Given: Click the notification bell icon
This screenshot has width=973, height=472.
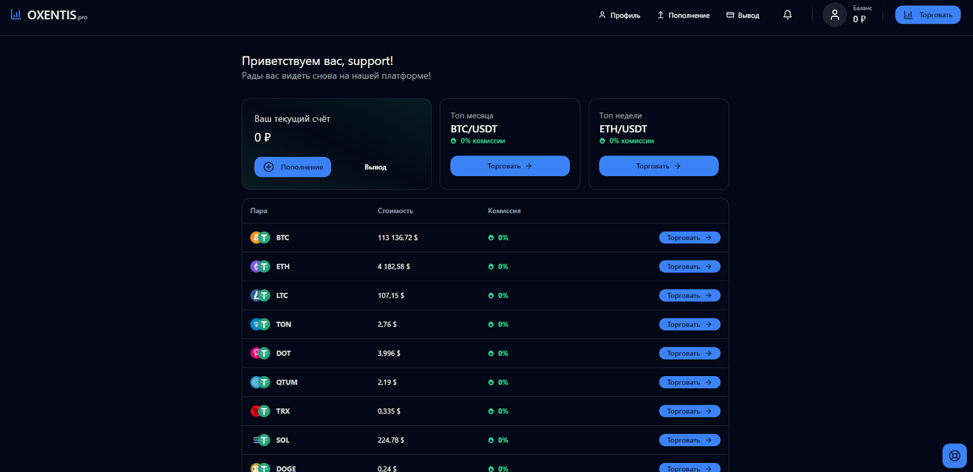Looking at the screenshot, I should click(788, 15).
